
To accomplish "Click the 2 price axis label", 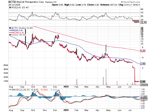I will point(143,68).
